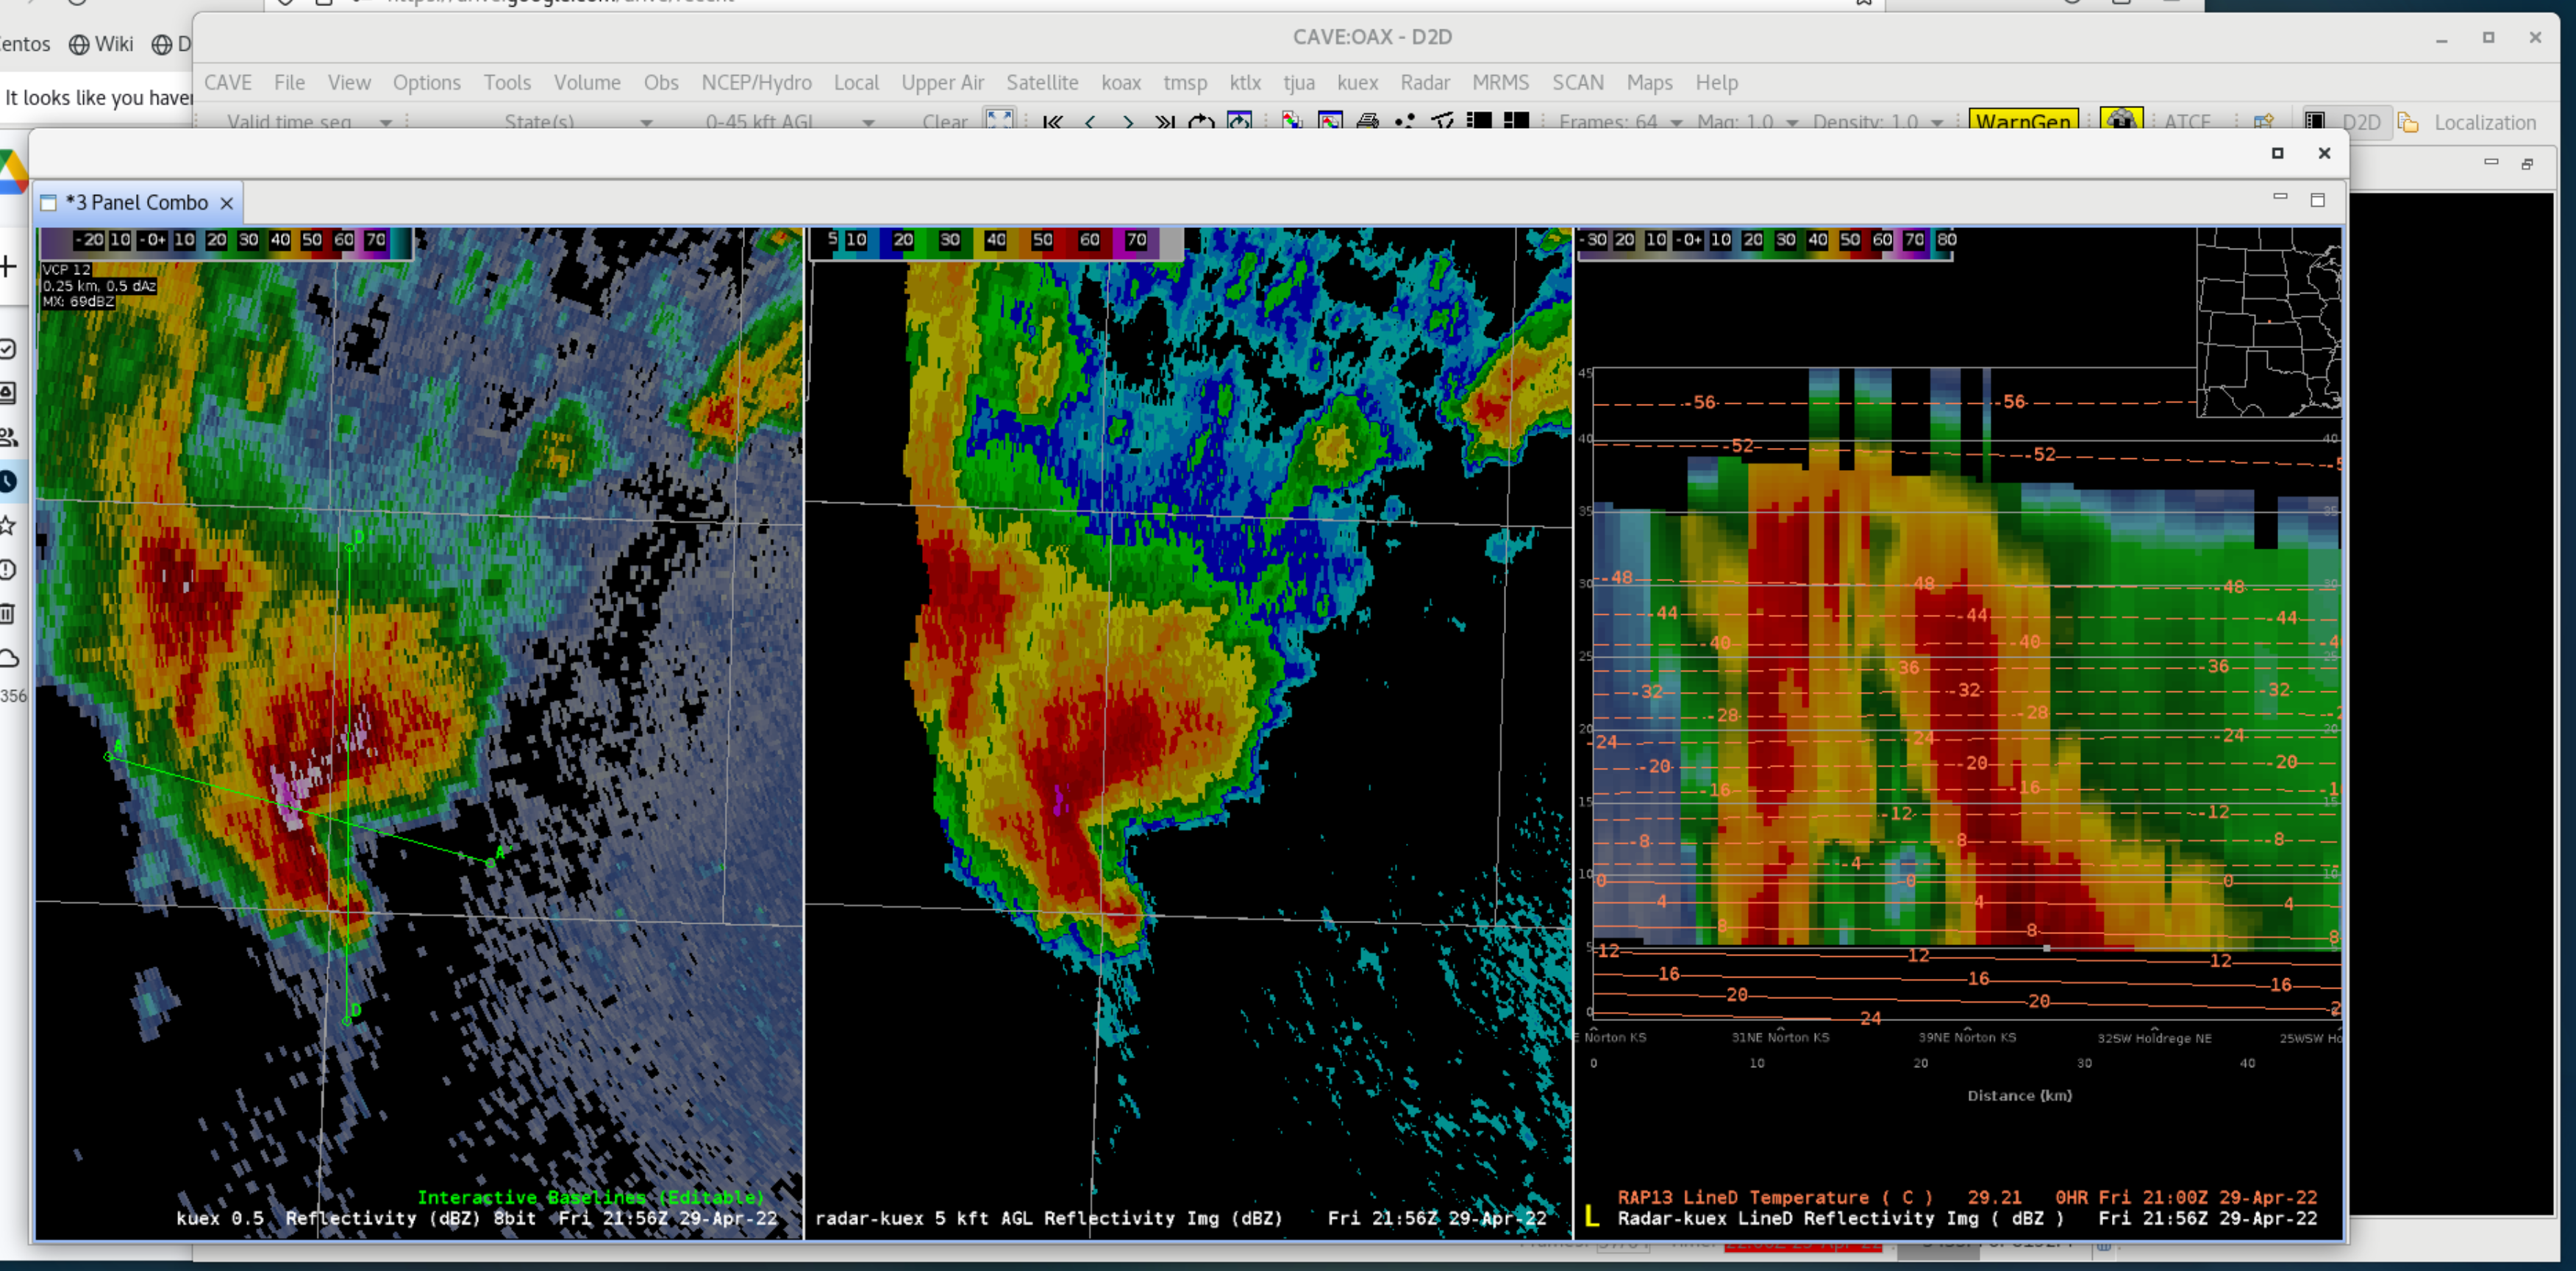
Task: Jump to the last frame
Action: (1165, 122)
